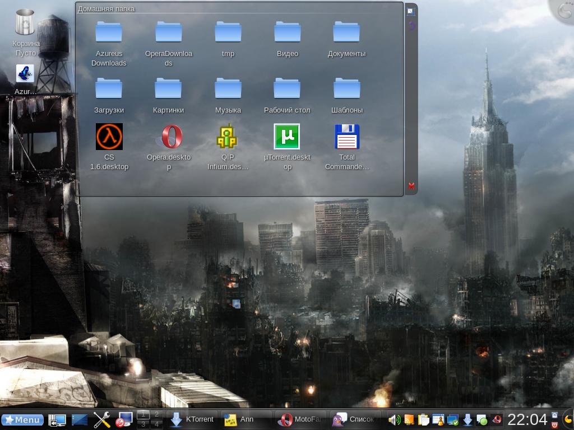Open the Рабочий стол folder
Viewport: 574px width, 430px height.
tap(287, 96)
